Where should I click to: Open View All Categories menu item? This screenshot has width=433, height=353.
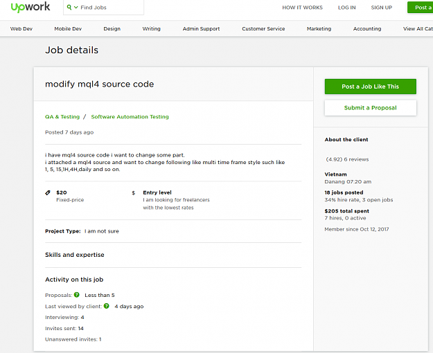point(418,28)
